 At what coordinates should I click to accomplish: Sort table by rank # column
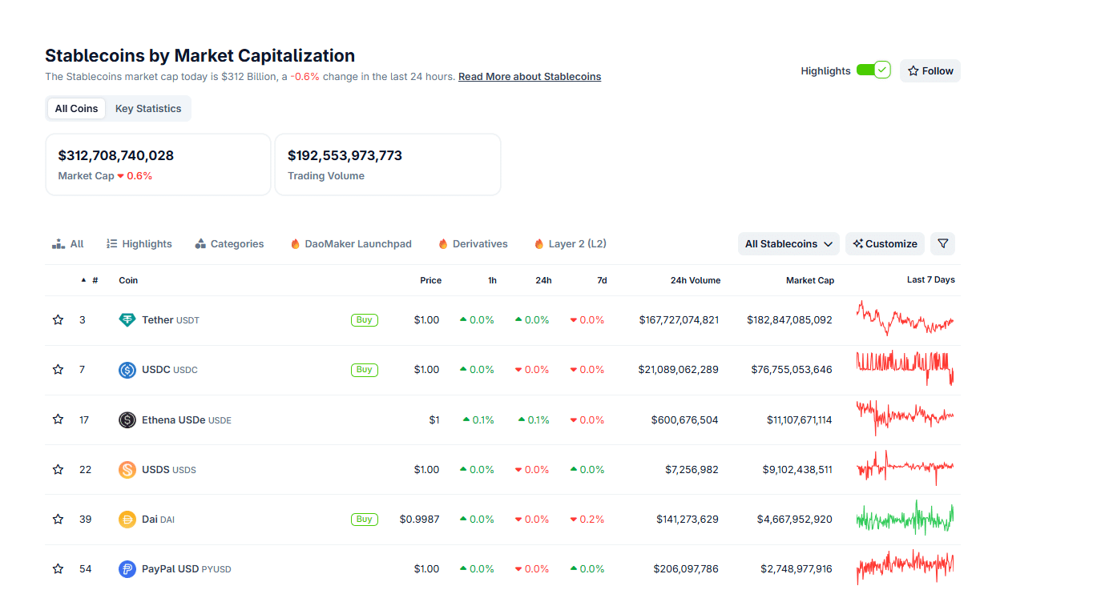[x=95, y=280]
